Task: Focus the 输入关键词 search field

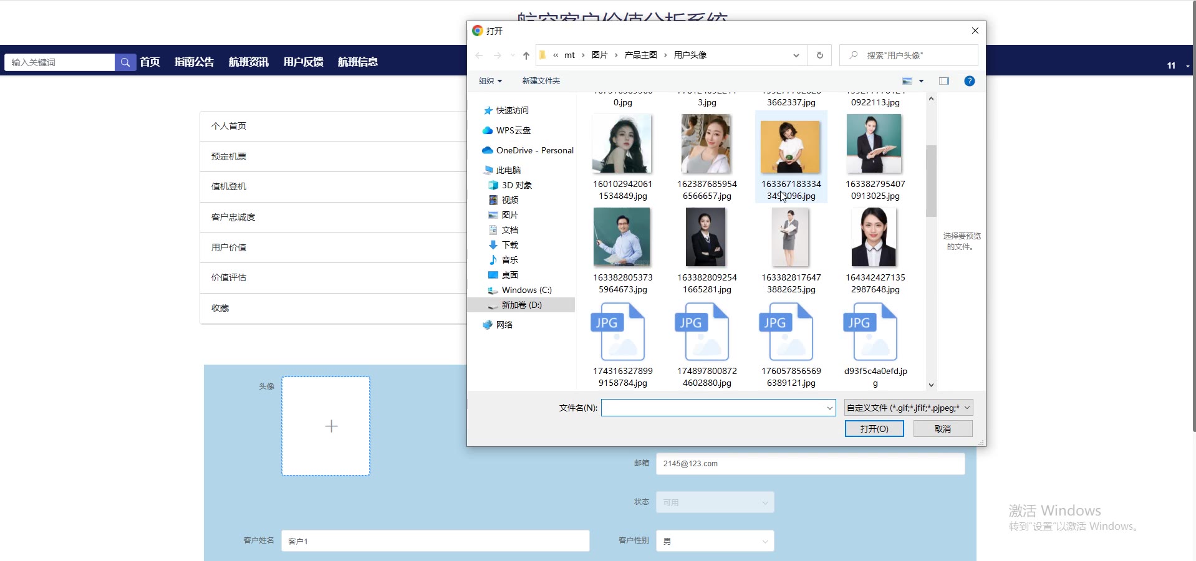Action: 60,62
